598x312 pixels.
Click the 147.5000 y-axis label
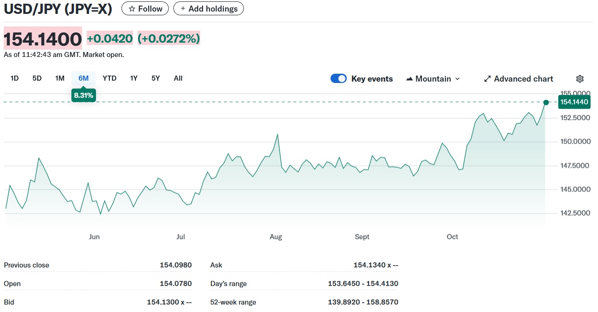575,166
